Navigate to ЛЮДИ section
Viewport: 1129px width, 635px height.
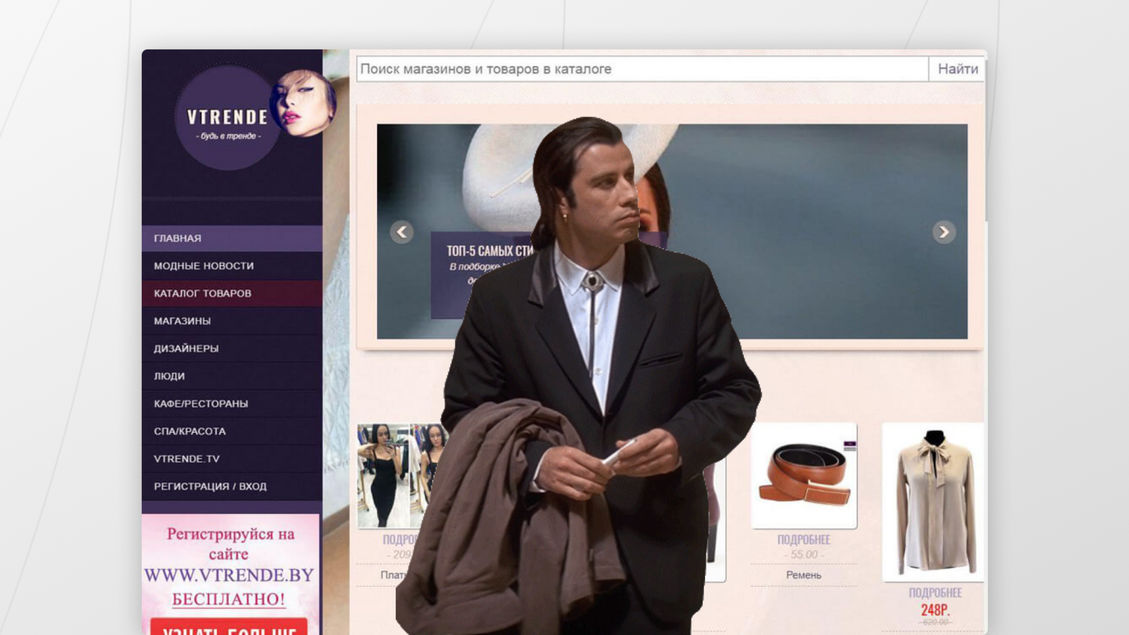click(x=232, y=376)
